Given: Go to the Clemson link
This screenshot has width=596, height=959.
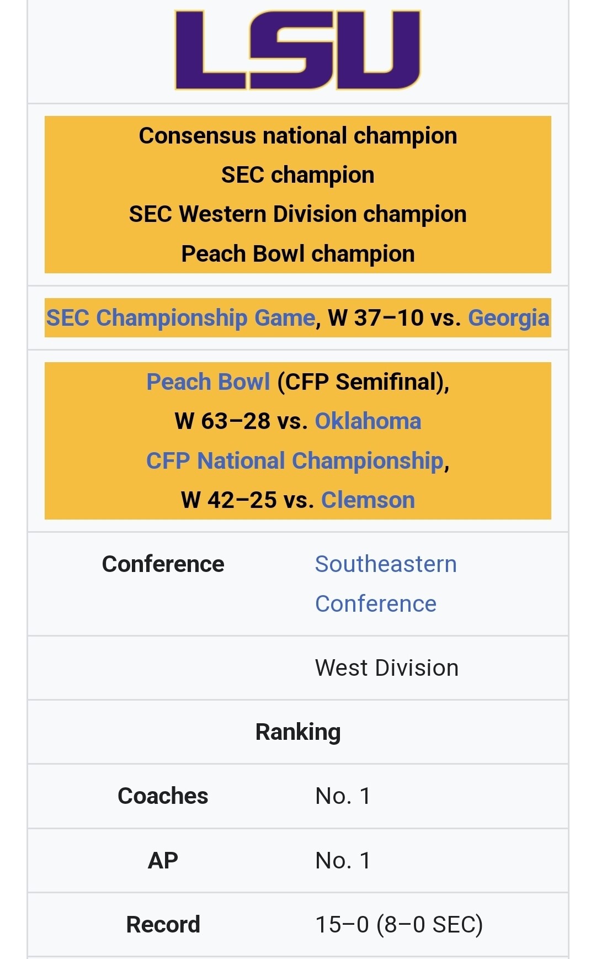Looking at the screenshot, I should pyautogui.click(x=368, y=500).
